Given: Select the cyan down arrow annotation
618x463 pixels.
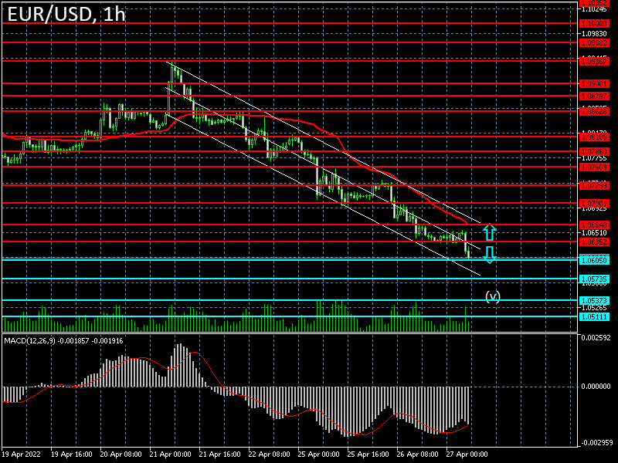Looking at the screenshot, I should pyautogui.click(x=489, y=255).
